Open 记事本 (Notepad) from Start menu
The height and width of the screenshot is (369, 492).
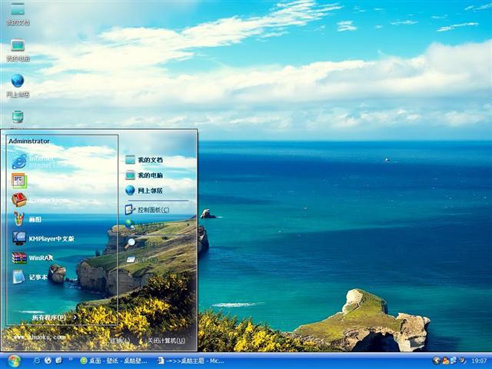click(x=30, y=277)
